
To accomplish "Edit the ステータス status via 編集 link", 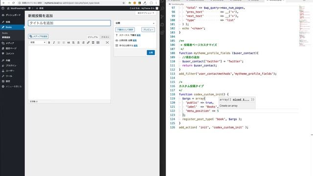I will pos(138,35).
